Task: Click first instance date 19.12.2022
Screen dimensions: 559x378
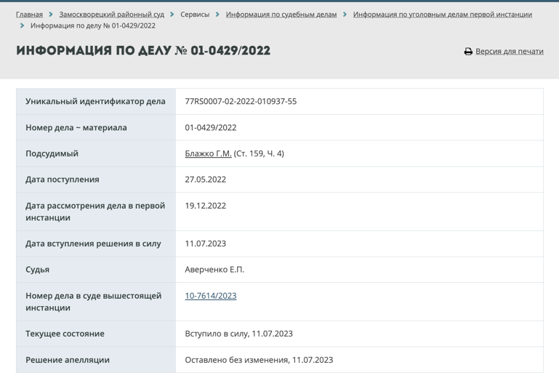Action: 205,206
